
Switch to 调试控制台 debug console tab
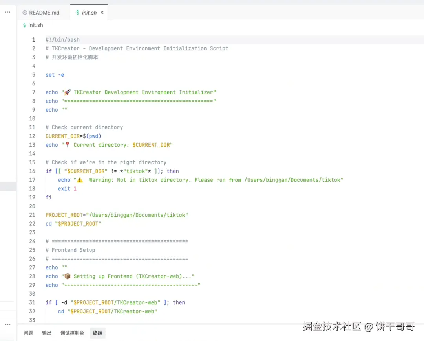click(x=72, y=333)
